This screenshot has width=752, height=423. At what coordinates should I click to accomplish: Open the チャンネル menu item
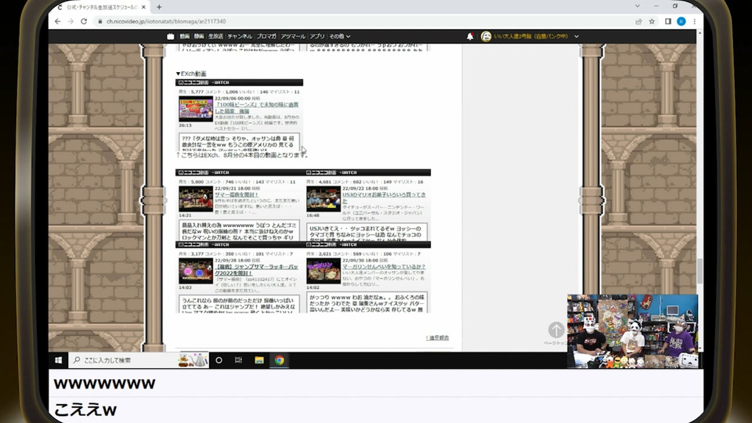click(240, 36)
